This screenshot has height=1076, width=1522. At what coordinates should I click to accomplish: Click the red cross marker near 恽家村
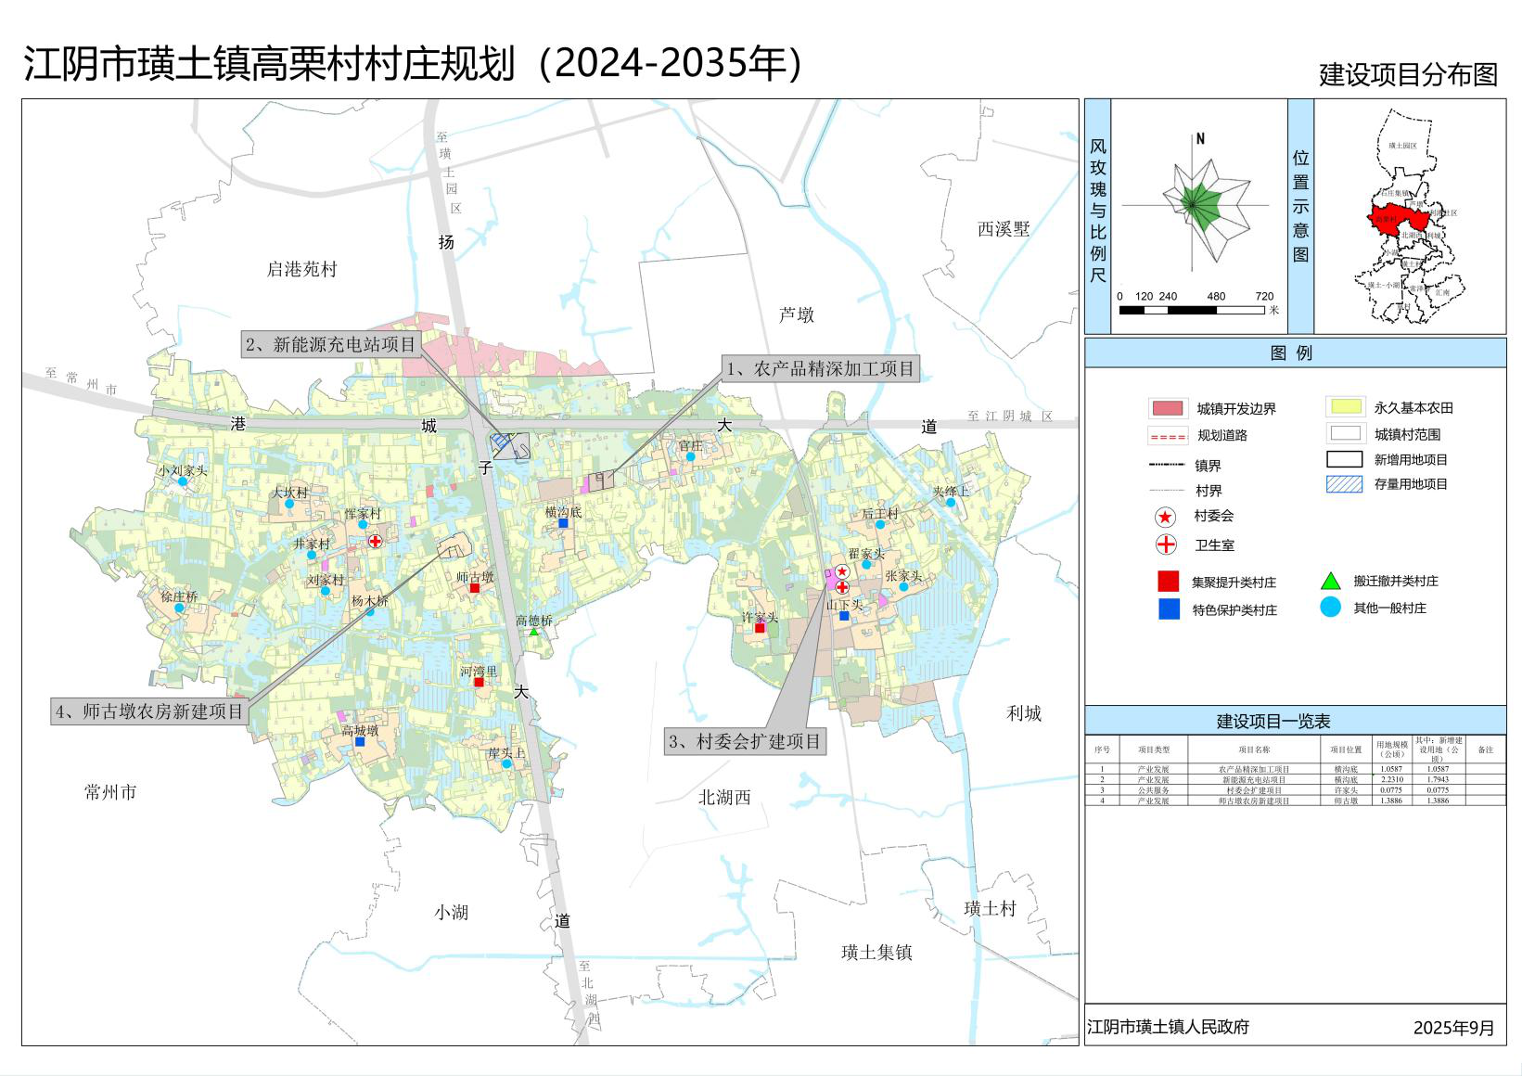[x=375, y=541]
